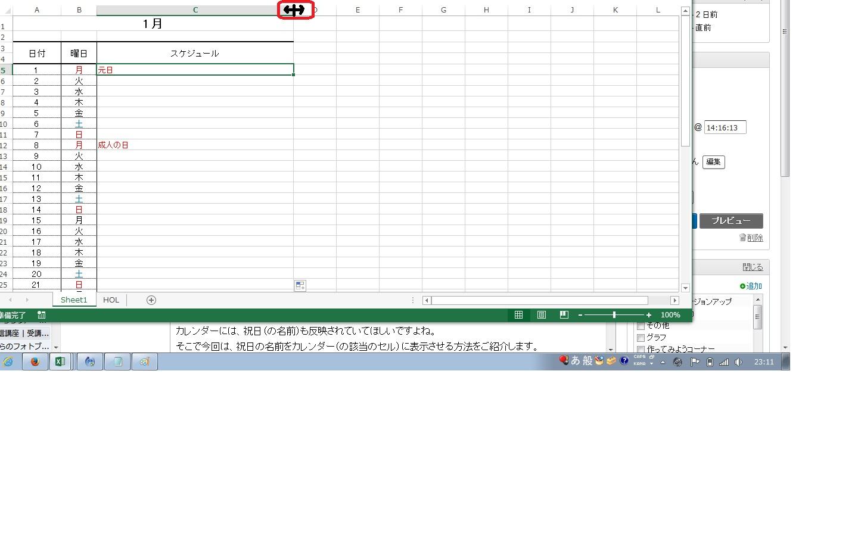Viewport: 858px width, 536px height.
Task: Select column A header
Action: (x=37, y=10)
